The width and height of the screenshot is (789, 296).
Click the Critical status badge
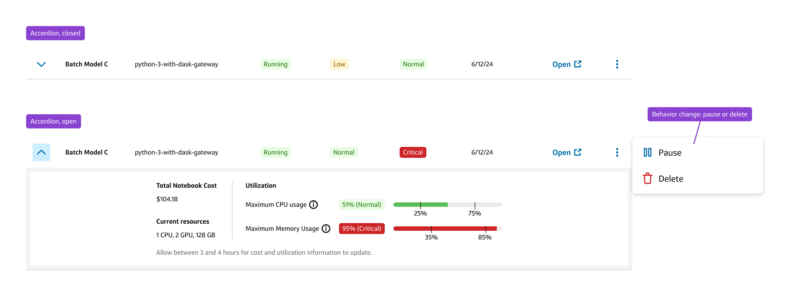point(413,152)
